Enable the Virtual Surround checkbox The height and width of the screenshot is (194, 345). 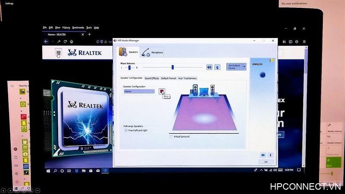[x=171, y=136]
